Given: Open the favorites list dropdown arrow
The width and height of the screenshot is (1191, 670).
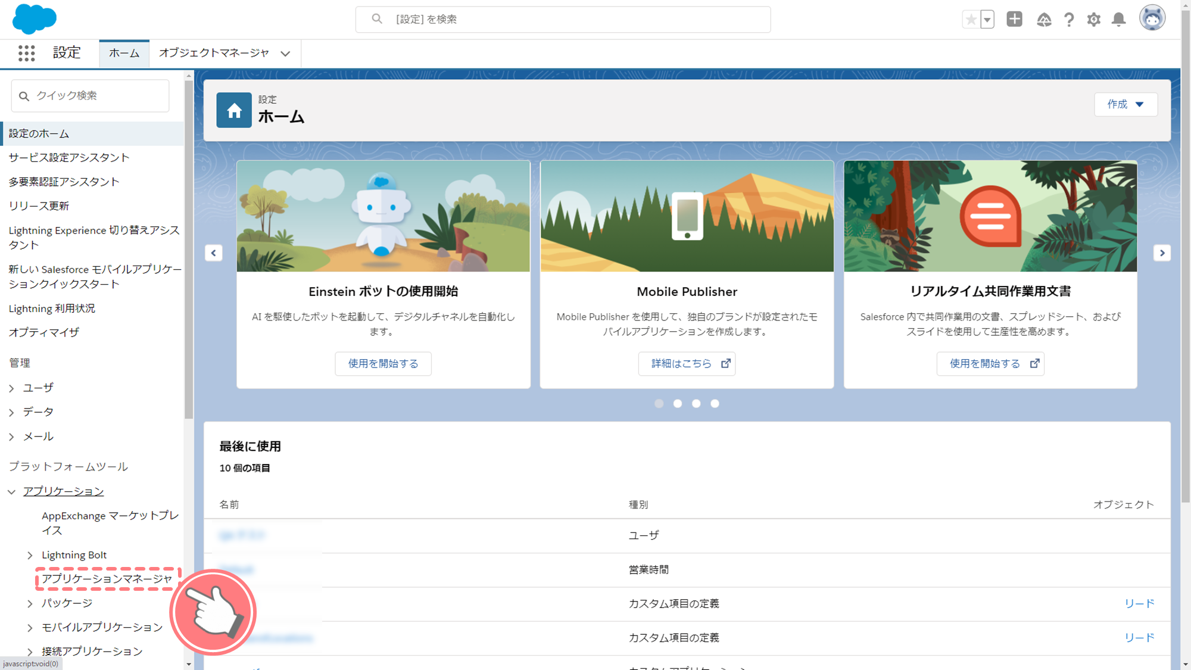Looking at the screenshot, I should [987, 19].
